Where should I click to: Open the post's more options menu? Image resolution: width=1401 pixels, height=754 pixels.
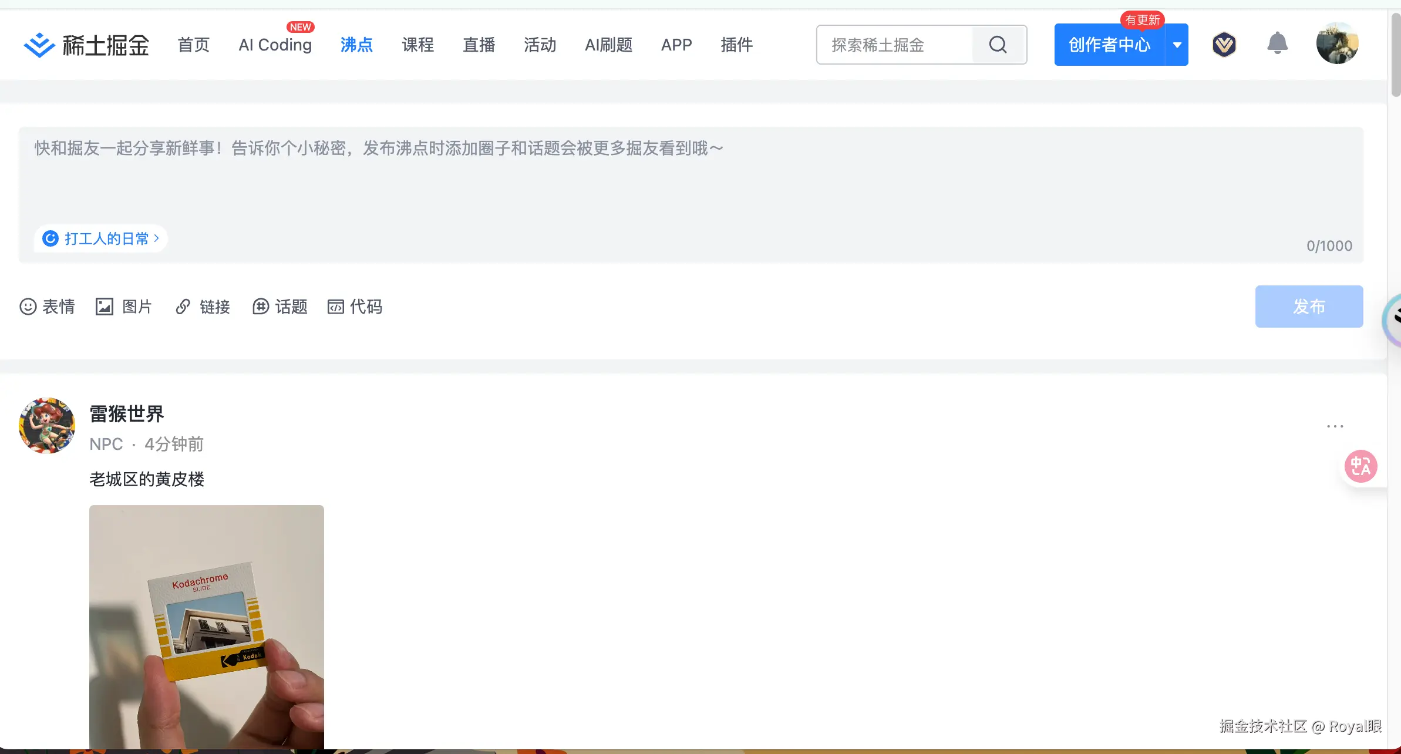click(x=1334, y=426)
